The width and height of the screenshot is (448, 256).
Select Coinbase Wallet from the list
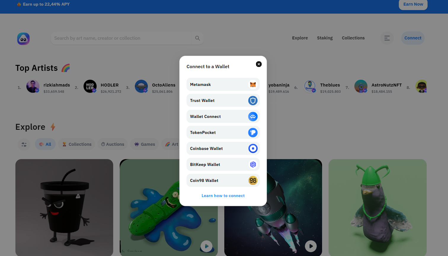click(223, 148)
